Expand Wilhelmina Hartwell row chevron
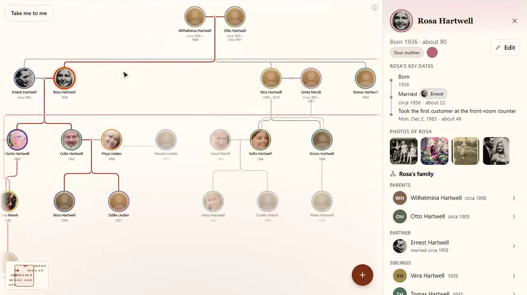This screenshot has width=527, height=295. point(514,198)
